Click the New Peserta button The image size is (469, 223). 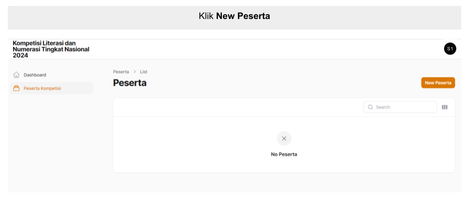point(438,83)
